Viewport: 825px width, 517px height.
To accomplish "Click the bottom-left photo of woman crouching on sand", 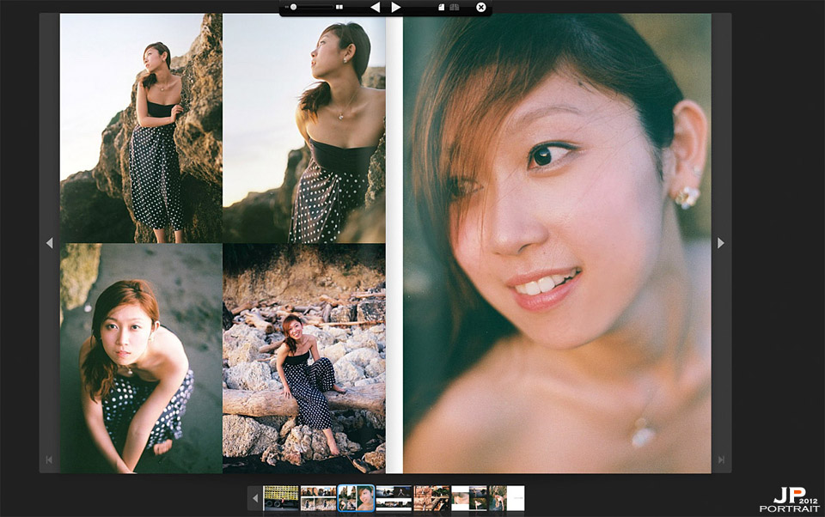I will tap(141, 358).
